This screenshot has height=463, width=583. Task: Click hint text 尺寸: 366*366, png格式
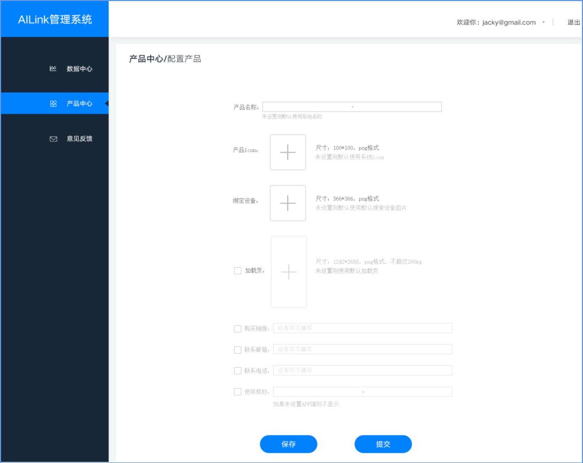click(347, 198)
